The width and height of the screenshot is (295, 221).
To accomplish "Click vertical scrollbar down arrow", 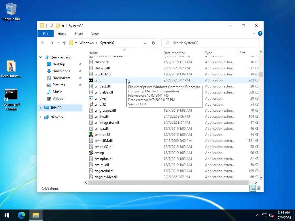I will 261,177.
